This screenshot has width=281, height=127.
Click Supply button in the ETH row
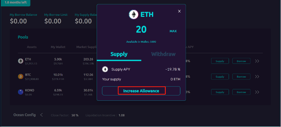pyautogui.click(x=220, y=61)
